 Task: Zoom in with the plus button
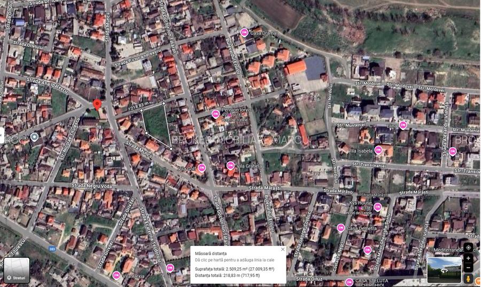[x=468, y=258]
